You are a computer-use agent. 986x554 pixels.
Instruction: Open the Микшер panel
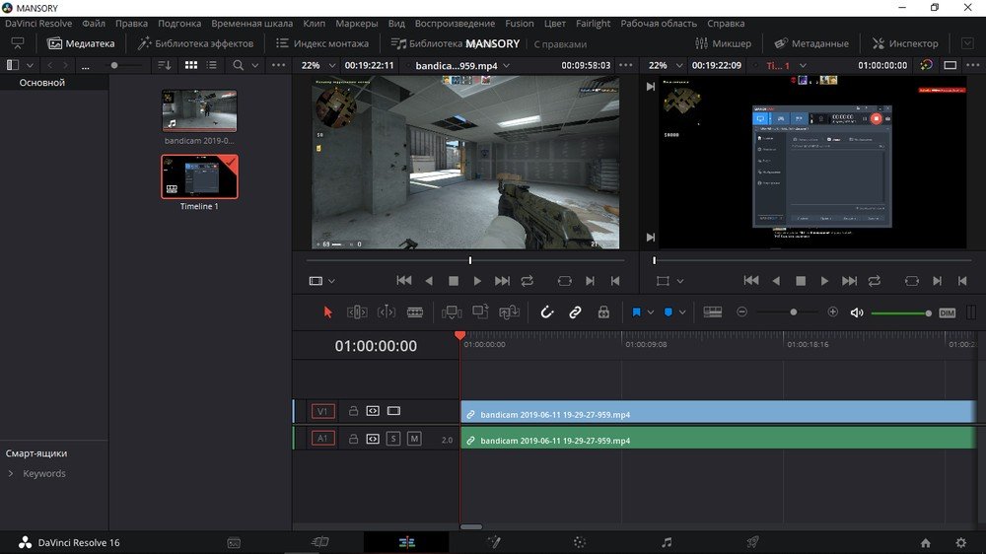coord(723,43)
